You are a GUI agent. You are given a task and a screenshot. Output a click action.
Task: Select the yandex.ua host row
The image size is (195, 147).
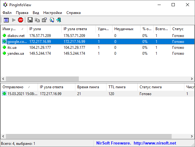click(x=97, y=53)
